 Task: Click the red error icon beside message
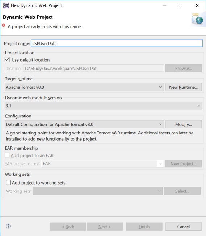[x=4, y=25]
